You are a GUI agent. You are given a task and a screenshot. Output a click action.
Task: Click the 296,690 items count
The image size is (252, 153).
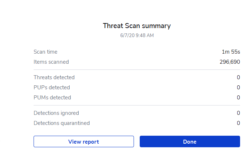click(x=230, y=62)
